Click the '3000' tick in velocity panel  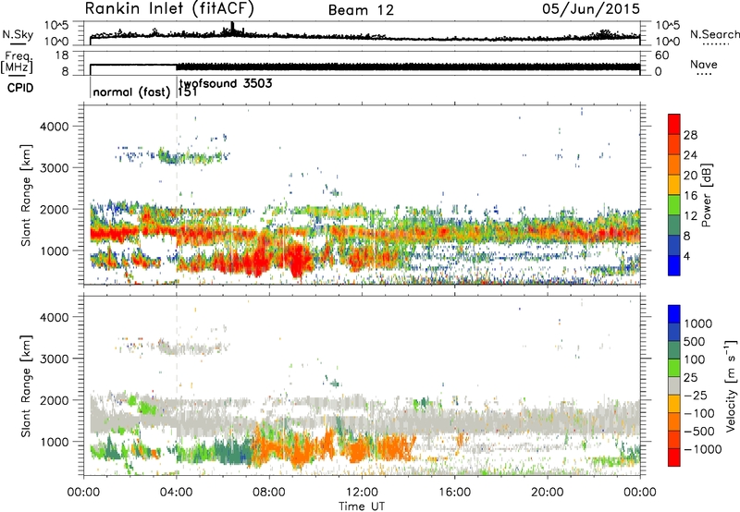tap(54, 359)
